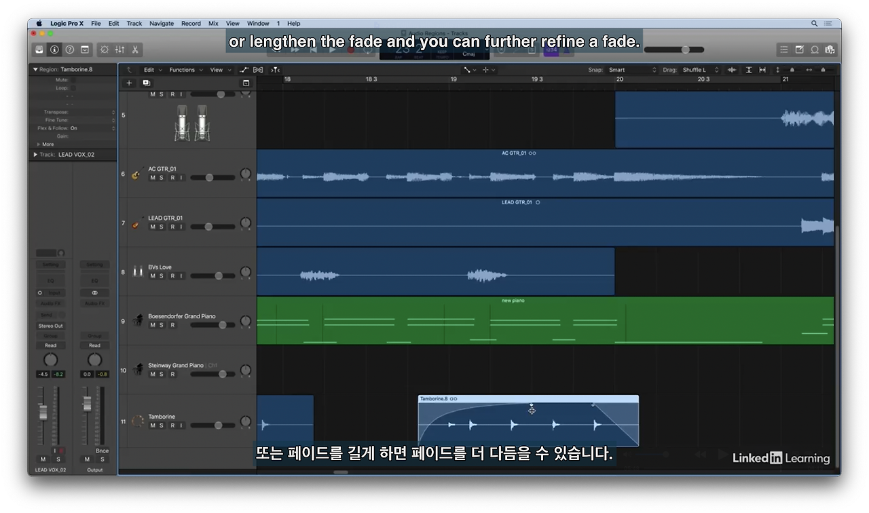Open the track header global tracks icon
Image resolution: width=869 pixels, height=513 pixels.
pyautogui.click(x=246, y=83)
